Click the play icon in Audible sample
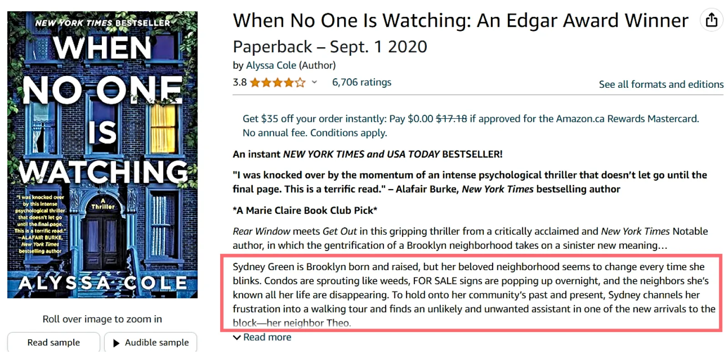728x352 pixels. [116, 343]
